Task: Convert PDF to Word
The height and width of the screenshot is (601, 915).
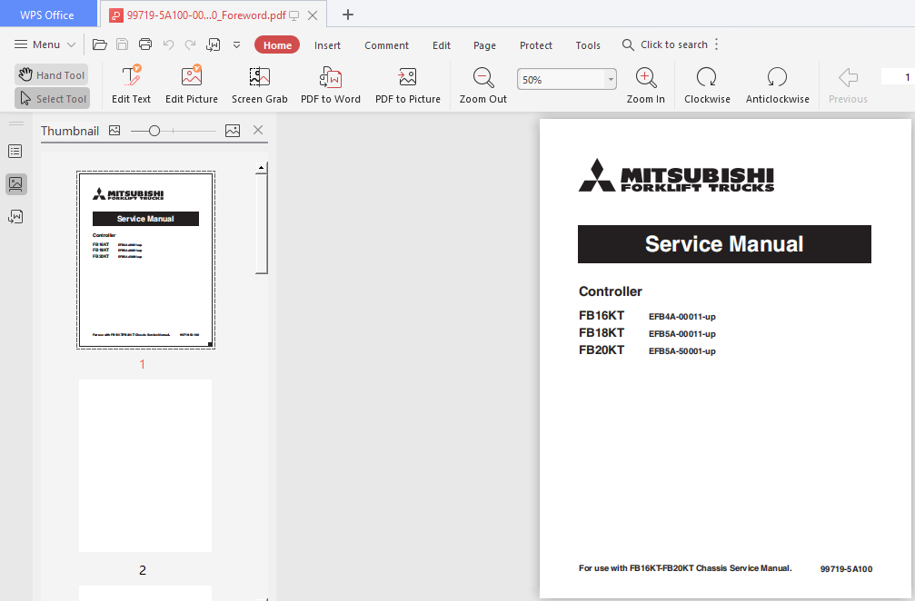Action: pyautogui.click(x=331, y=84)
